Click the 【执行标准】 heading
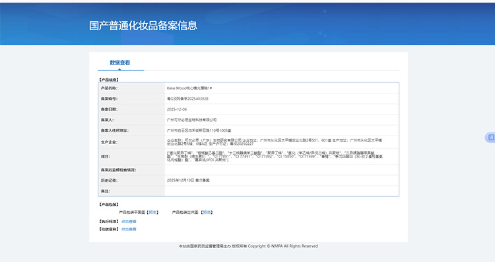Viewport: 495px width, 262px height. click(109, 222)
